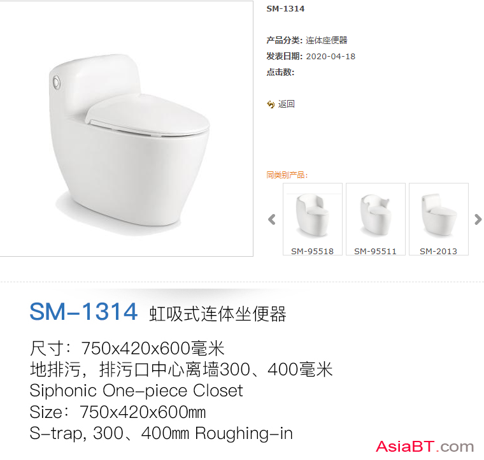Screen dimensions: 484x460
Task: Click the SM-1314 title at top
Action: pyautogui.click(x=285, y=9)
